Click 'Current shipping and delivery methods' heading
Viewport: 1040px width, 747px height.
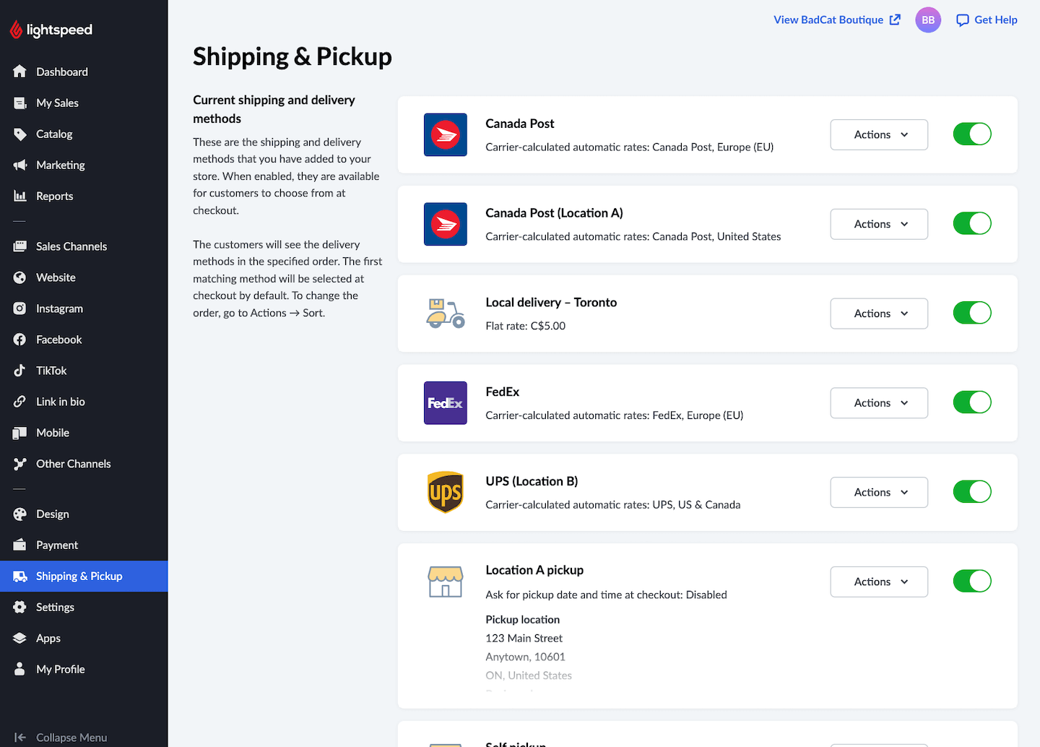tap(274, 109)
